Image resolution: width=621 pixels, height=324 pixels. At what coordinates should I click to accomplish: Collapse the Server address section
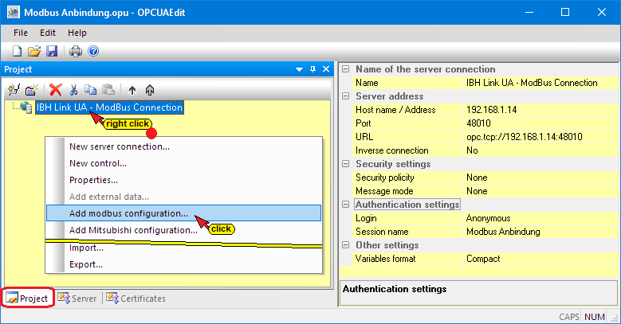346,96
